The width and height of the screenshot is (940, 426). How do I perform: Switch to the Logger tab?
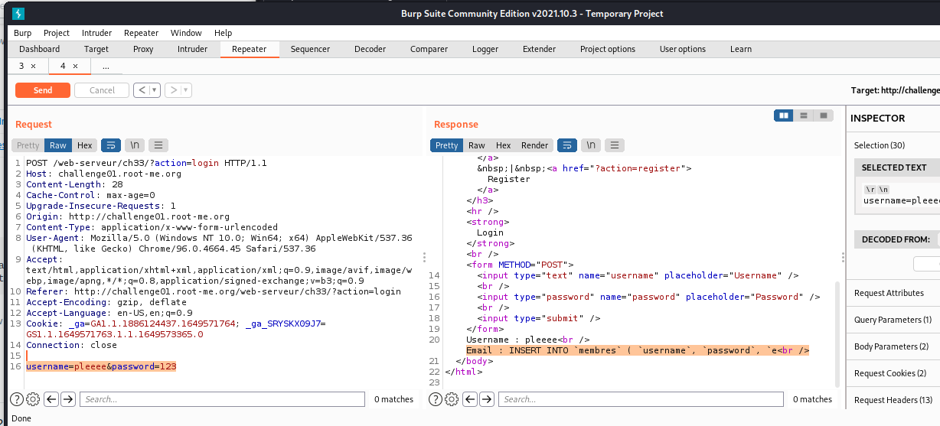coord(485,49)
